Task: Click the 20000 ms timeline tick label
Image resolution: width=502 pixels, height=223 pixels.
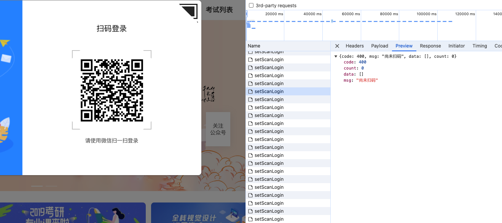Action: tap(274, 14)
